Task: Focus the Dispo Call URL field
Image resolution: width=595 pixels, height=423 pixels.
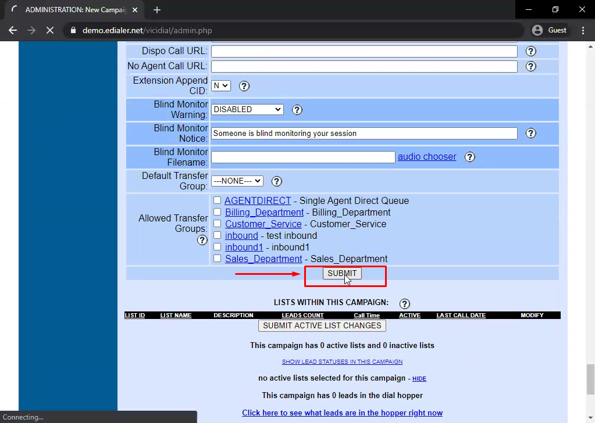Action: click(364, 51)
